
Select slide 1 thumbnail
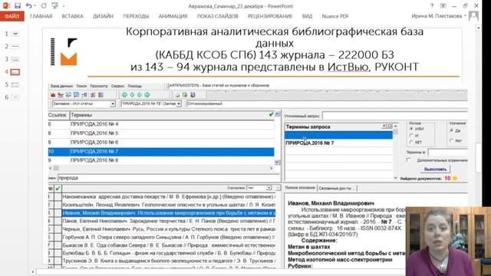point(15,34)
